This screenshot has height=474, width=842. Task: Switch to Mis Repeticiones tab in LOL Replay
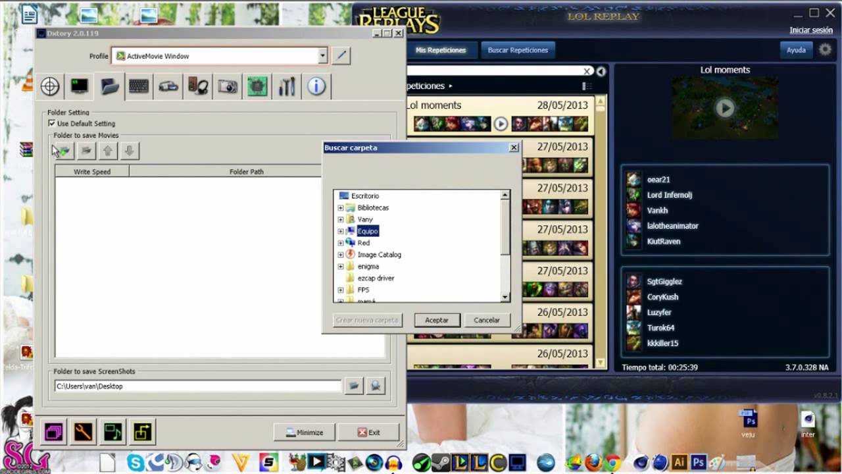(x=441, y=50)
